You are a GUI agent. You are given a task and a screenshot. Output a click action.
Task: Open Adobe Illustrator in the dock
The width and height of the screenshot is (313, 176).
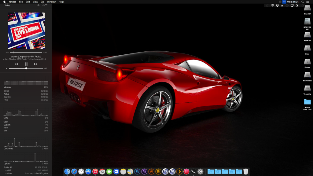151,172
